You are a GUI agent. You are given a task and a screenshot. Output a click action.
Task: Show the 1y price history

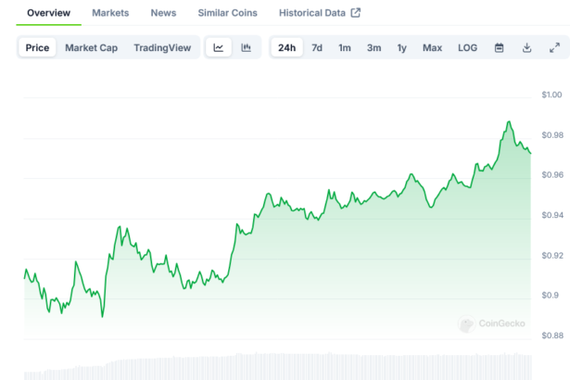(x=401, y=47)
